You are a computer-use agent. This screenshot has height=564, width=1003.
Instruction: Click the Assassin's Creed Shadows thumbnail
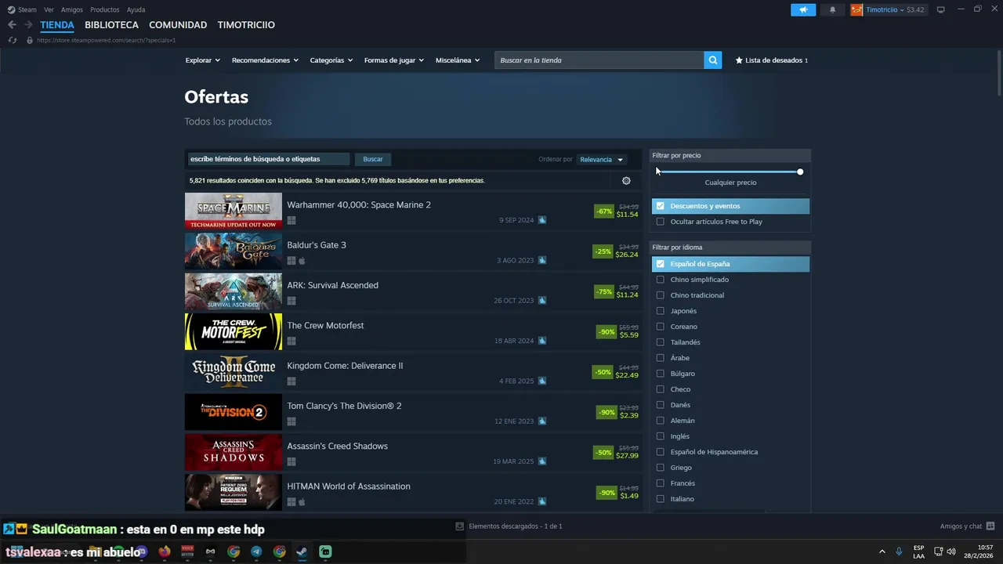point(234,453)
